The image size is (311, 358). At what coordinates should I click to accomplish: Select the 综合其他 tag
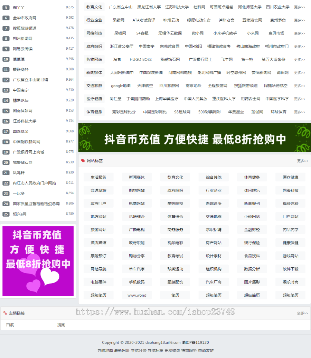tap(214, 177)
